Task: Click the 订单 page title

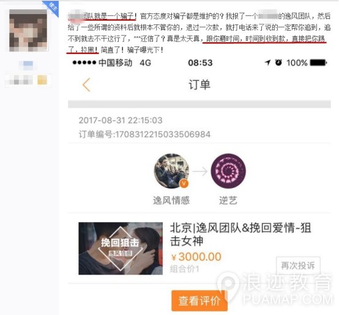Action: (x=199, y=84)
